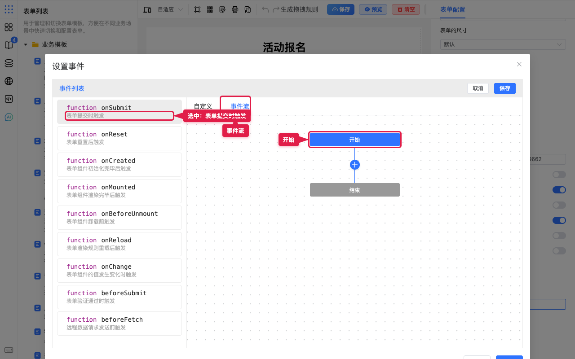Collapse the 业务模板 folder arrow
The height and width of the screenshot is (359, 575).
[26, 44]
